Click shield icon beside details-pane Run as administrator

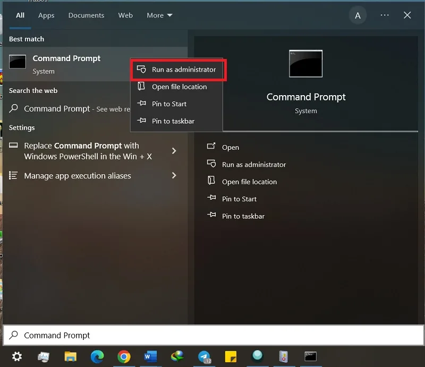[211, 164]
